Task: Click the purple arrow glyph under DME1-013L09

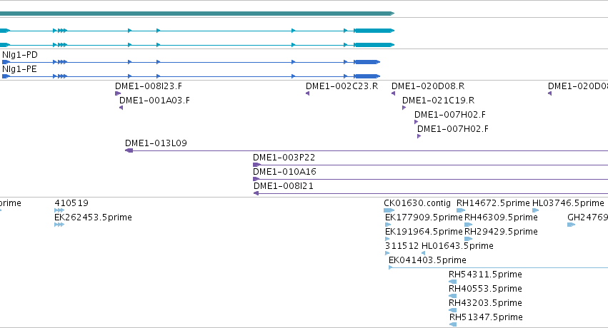Action: click(129, 150)
